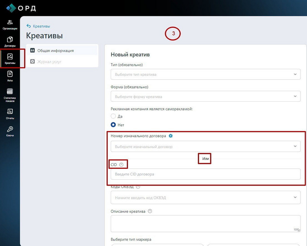Open the изначальный договор dropdown
The width and height of the screenshot is (307, 246).
(205, 146)
